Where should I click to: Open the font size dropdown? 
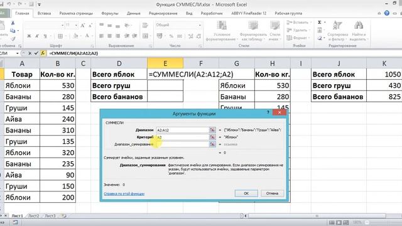tap(76, 25)
